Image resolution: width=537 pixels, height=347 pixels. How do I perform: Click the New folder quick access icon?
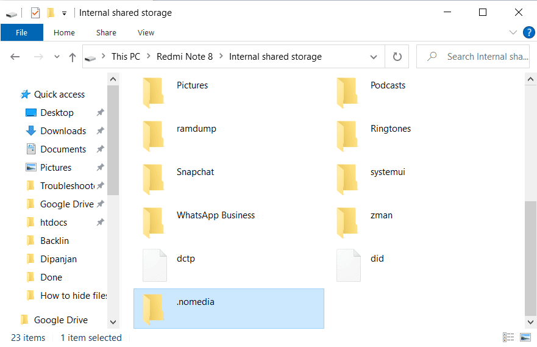tap(51, 13)
